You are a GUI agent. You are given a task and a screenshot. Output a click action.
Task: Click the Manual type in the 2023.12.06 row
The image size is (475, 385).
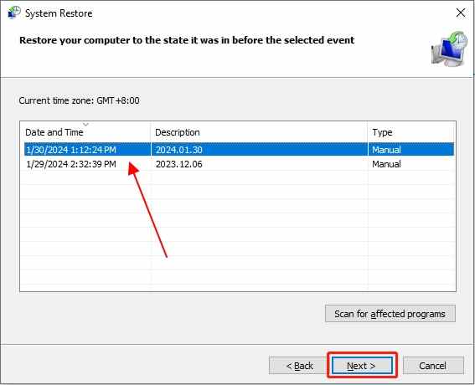(x=386, y=164)
